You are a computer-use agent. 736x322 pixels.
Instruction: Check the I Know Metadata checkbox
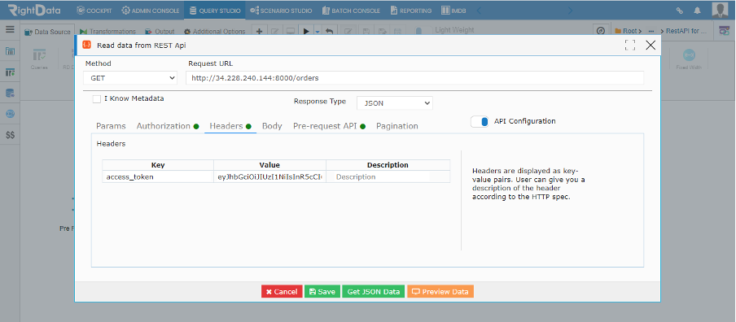pyautogui.click(x=97, y=99)
